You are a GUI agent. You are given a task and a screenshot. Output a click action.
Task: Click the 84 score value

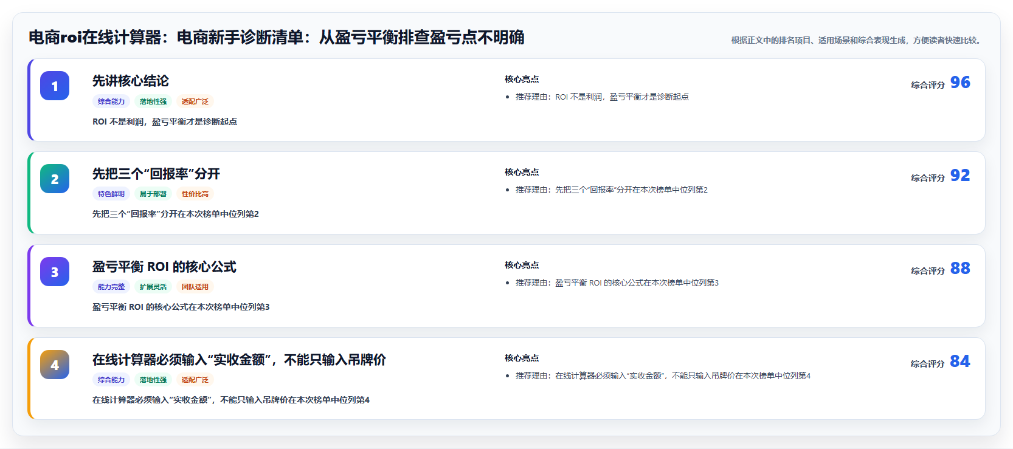coord(960,361)
